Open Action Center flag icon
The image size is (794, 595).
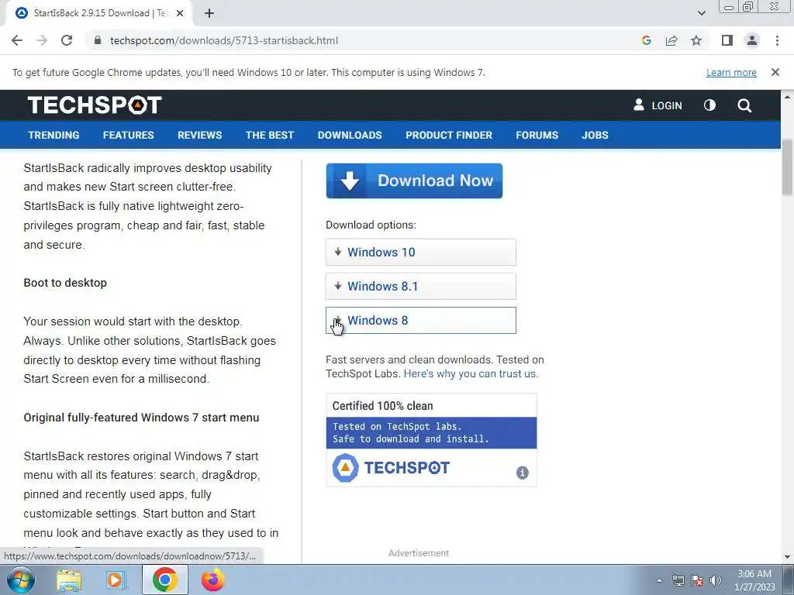tap(697, 580)
